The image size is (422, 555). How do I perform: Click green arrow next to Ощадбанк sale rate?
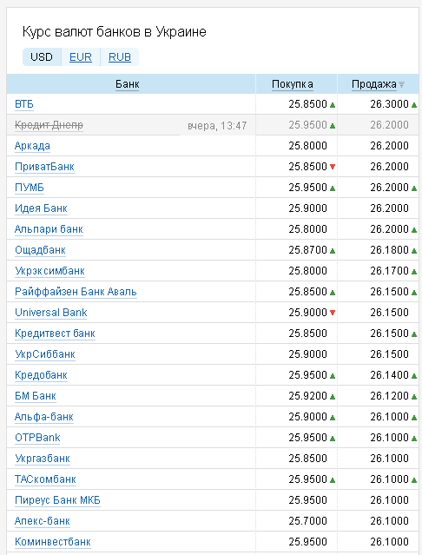414,251
